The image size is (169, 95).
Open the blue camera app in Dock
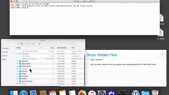tap(111, 93)
